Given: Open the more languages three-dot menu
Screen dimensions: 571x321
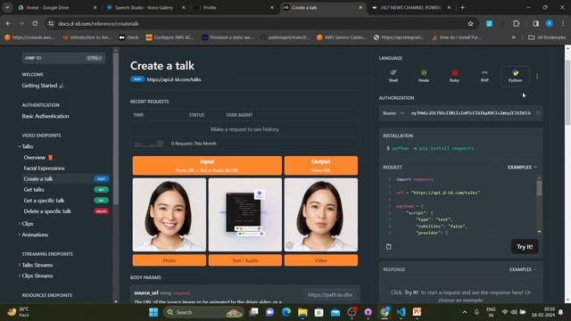Looking at the screenshot, I should pyautogui.click(x=537, y=76).
